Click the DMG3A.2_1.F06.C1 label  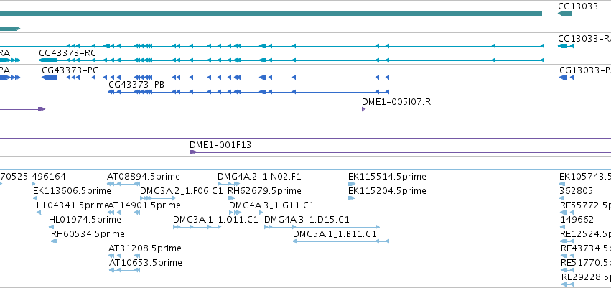click(181, 191)
